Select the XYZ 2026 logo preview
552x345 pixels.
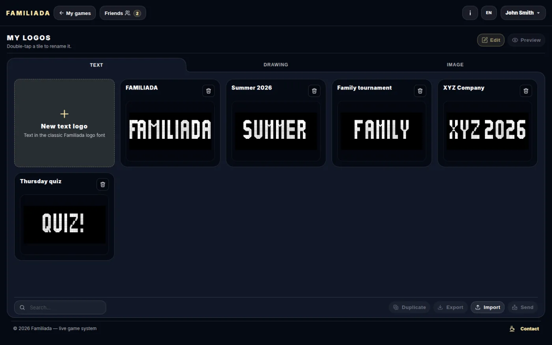[x=487, y=131]
